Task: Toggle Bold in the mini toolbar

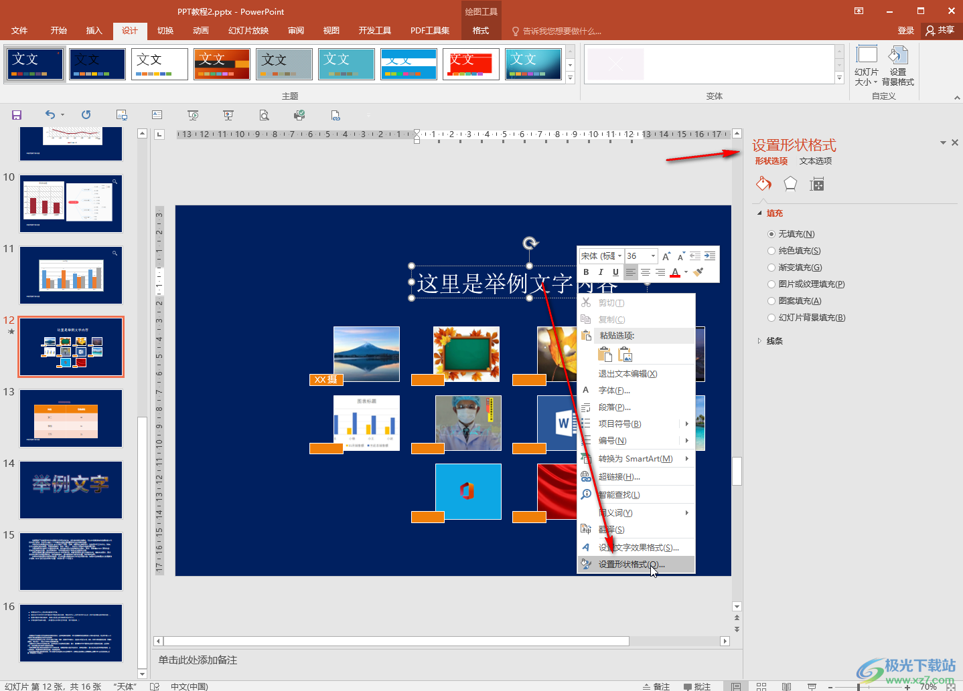Action: [x=586, y=272]
